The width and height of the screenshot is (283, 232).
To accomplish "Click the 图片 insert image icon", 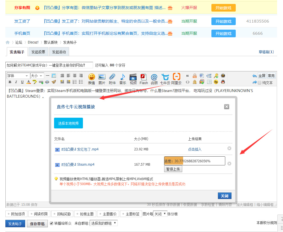I will (102, 79).
